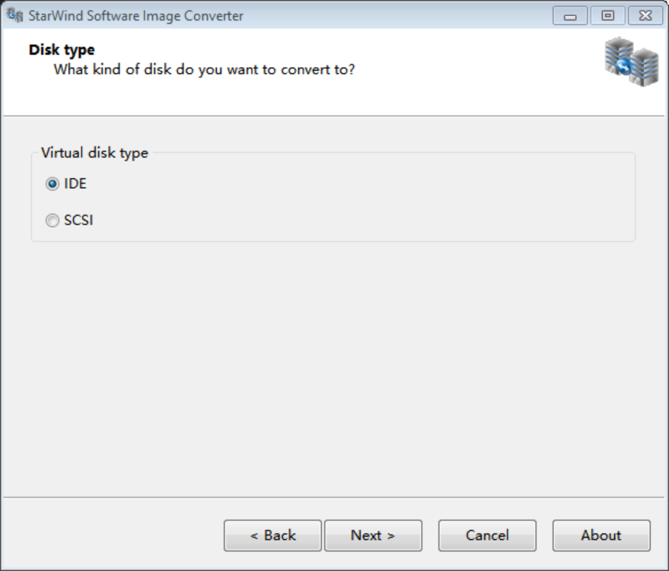Click the SCSI option label text
Image resolution: width=669 pixels, height=571 pixels.
pyautogui.click(x=78, y=221)
